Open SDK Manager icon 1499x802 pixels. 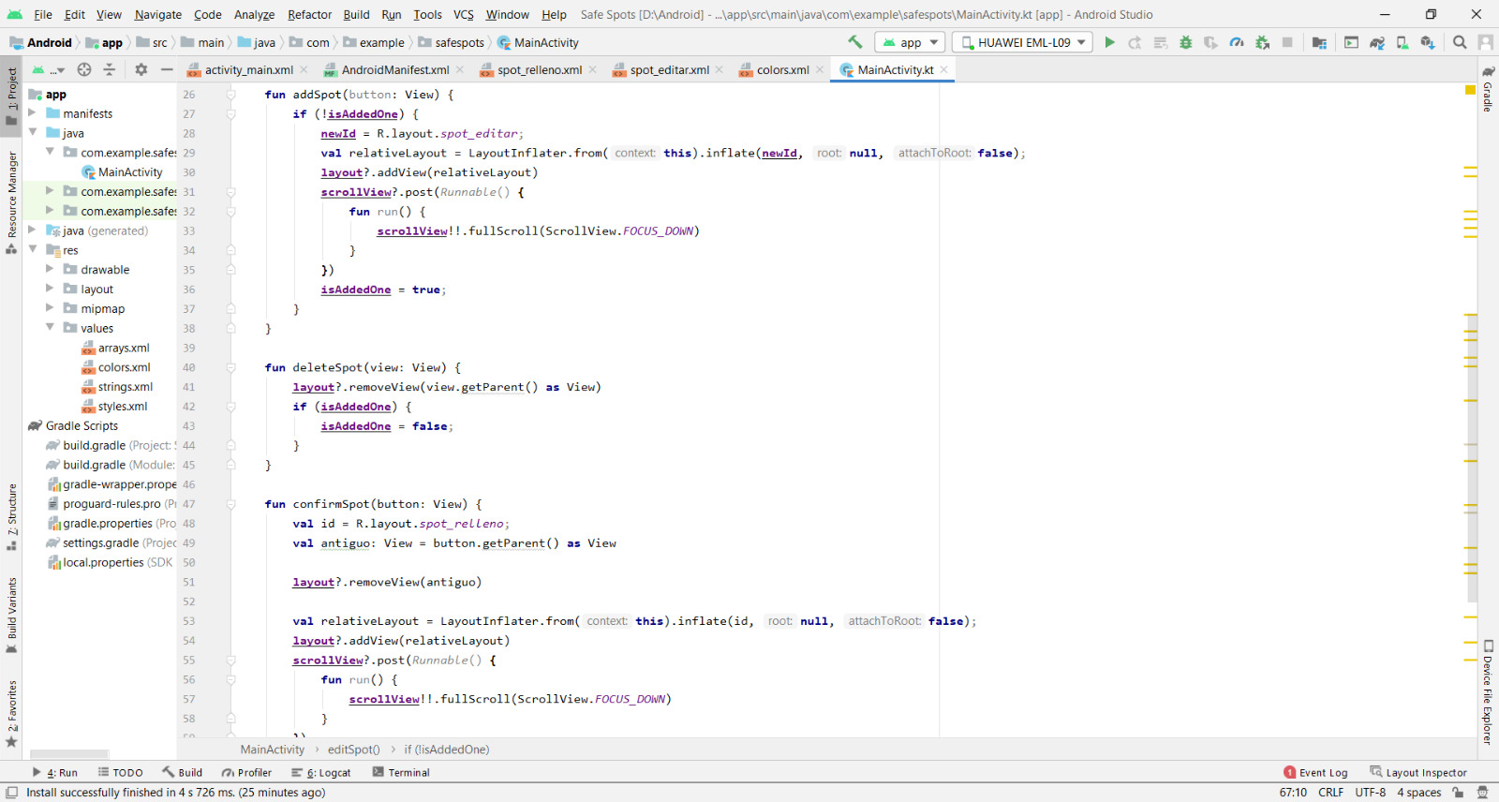[x=1428, y=42]
